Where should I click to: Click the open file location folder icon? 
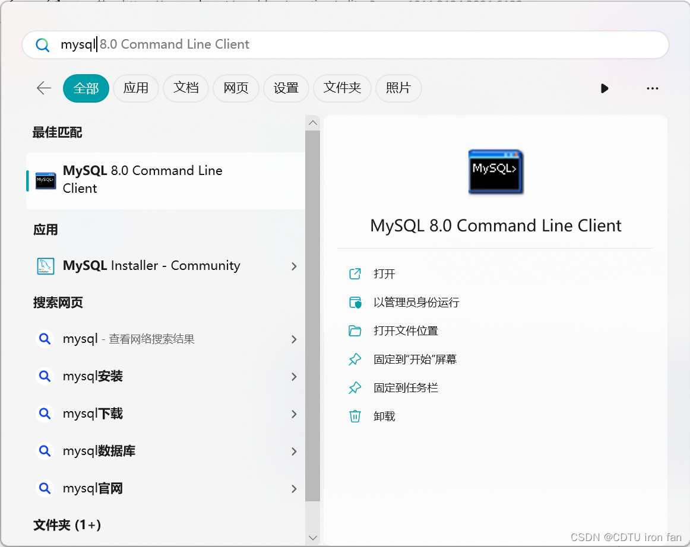click(x=355, y=330)
